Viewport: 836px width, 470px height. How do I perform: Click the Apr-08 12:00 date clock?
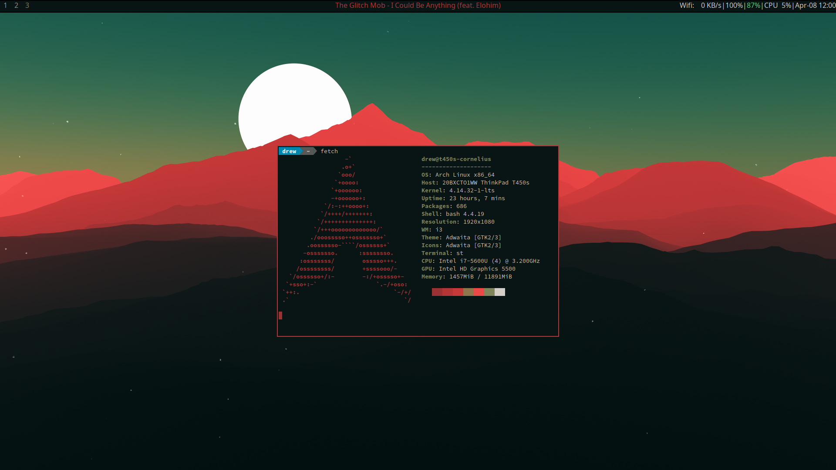coord(815,6)
